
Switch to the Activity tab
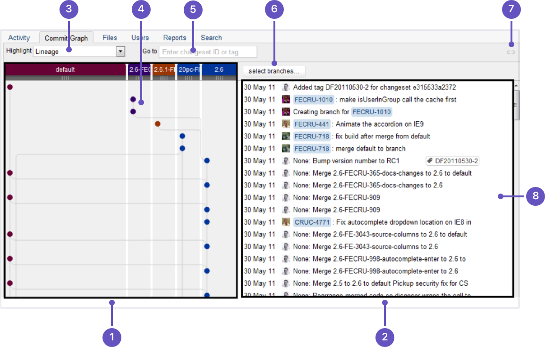point(19,38)
